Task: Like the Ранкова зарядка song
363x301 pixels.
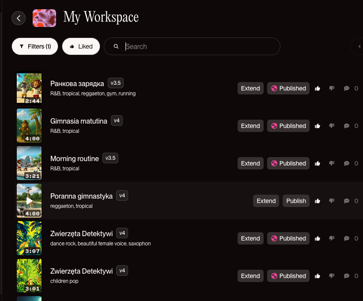Action: 318,88
